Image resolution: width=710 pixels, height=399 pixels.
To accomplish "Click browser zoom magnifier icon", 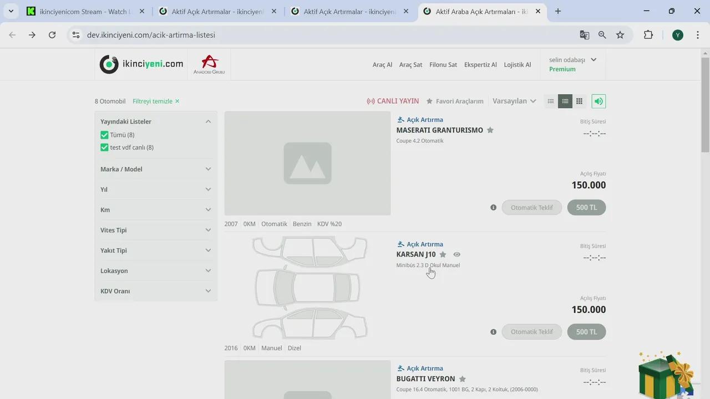I will coord(602,35).
